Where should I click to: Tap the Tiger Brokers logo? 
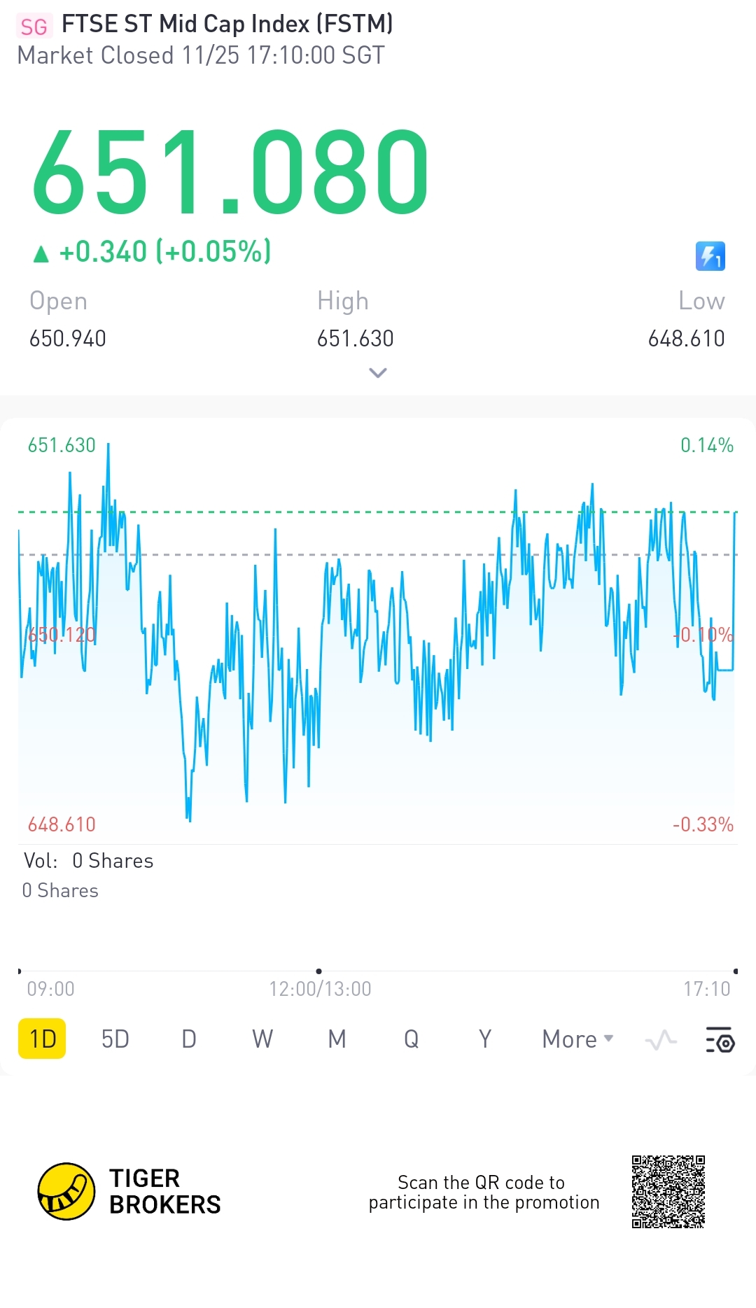pyautogui.click(x=66, y=1191)
